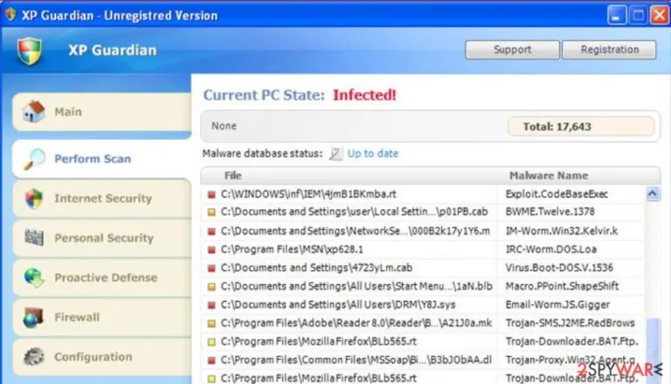Click the Firewall globe icon
Image resolution: width=671 pixels, height=384 pixels.
click(33, 318)
